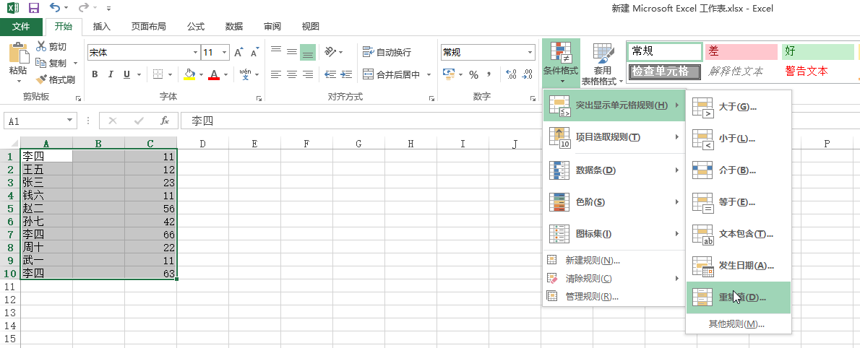Open the 宋体 font name dropdown
The height and width of the screenshot is (348, 860).
pyautogui.click(x=196, y=53)
